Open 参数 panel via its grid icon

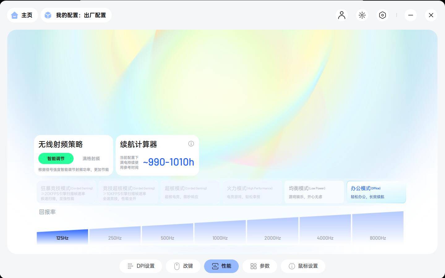[253, 266]
